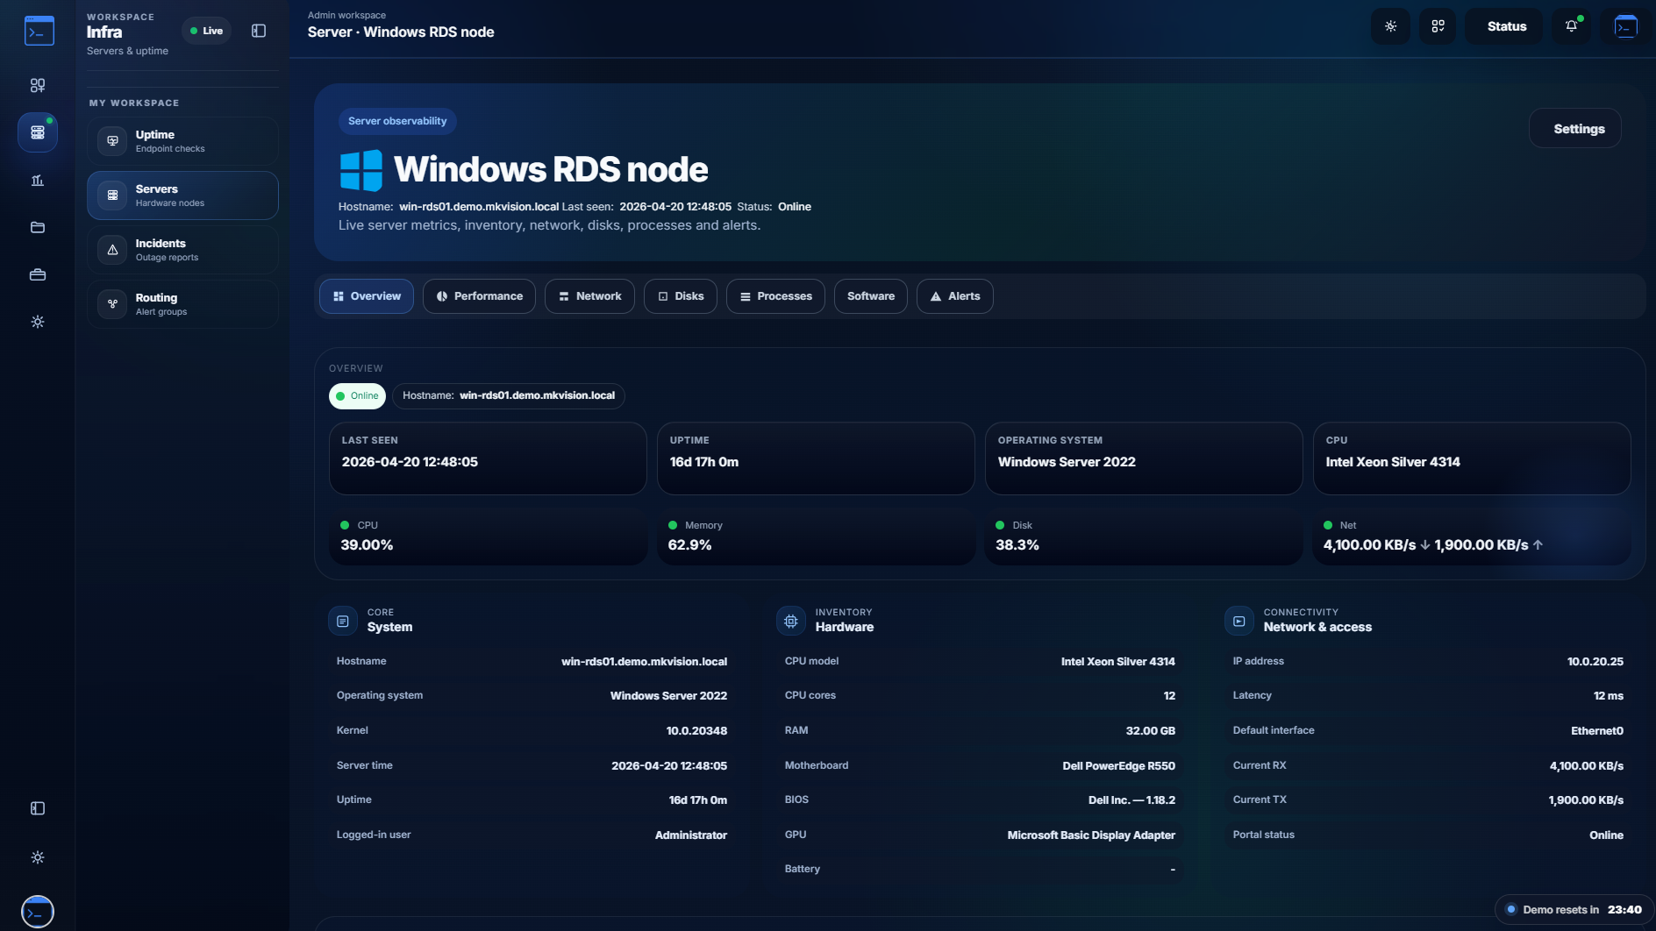Open the Disks tab

tap(681, 296)
